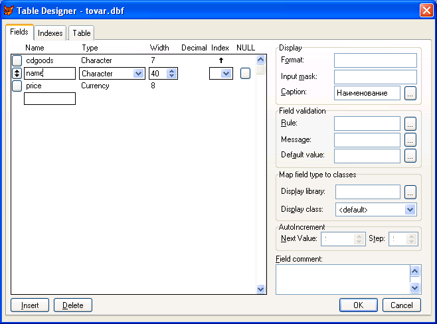Switch to the Indexes tab
Image resolution: width=437 pixels, height=324 pixels.
coord(50,33)
